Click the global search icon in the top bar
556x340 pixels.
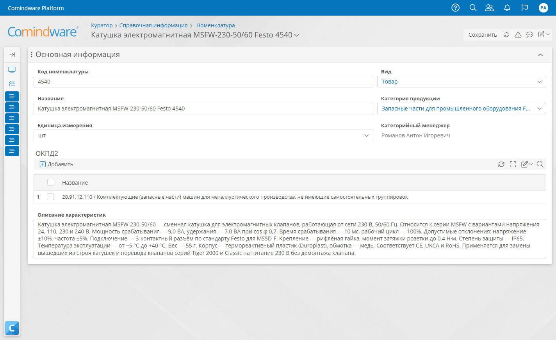[473, 8]
